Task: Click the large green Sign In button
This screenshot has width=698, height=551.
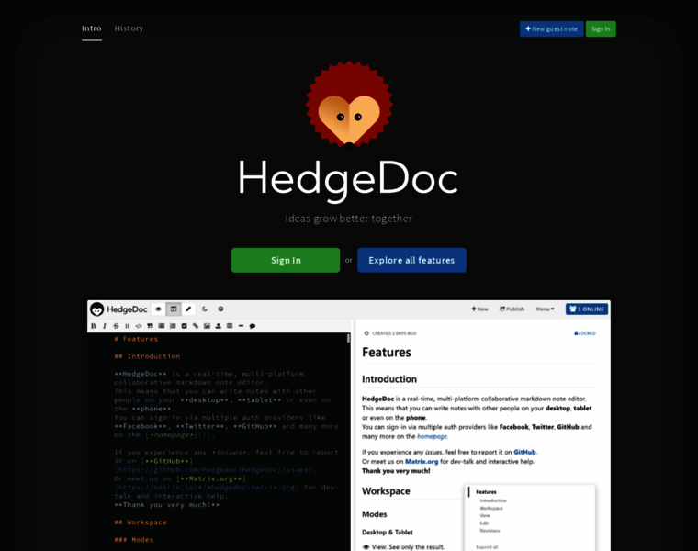Action: click(x=286, y=261)
